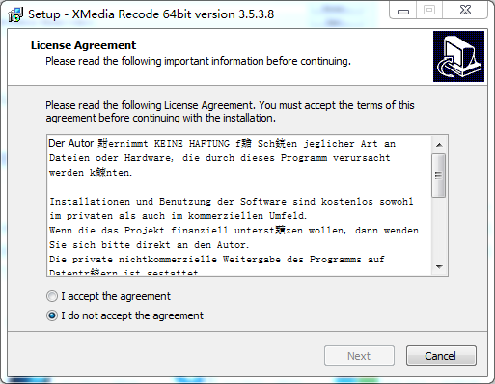The width and height of the screenshot is (495, 384).
Task: Click the license text scroll down arrow
Action: click(439, 266)
